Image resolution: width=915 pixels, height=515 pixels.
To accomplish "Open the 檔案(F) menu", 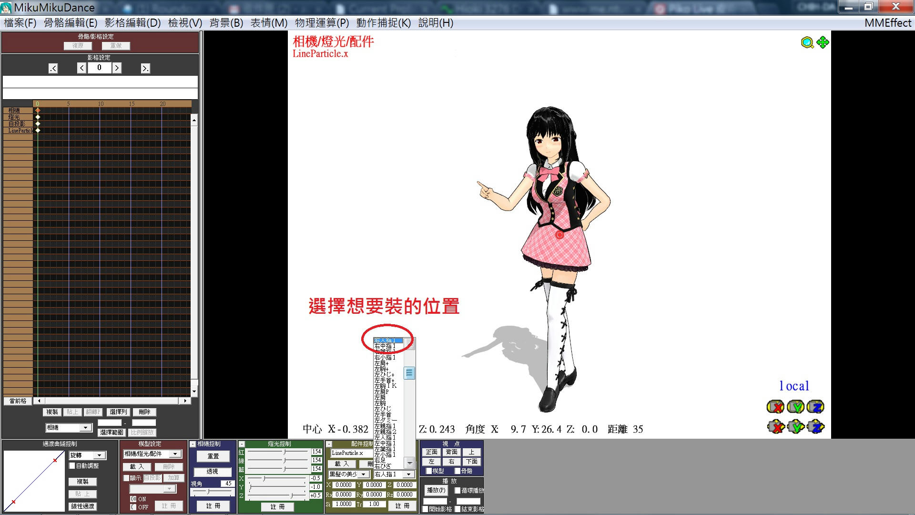I will tap(20, 23).
